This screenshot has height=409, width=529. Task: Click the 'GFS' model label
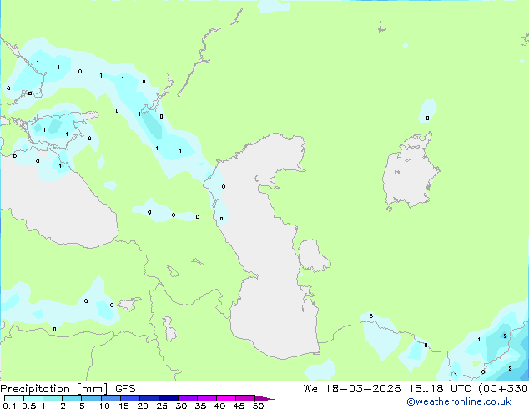point(125,389)
